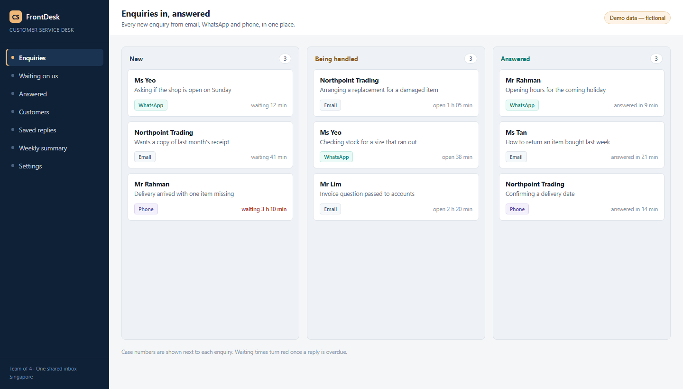This screenshot has width=683, height=389.
Task: Open Northpoint Trading delivery date confirmation card
Action: [581, 197]
